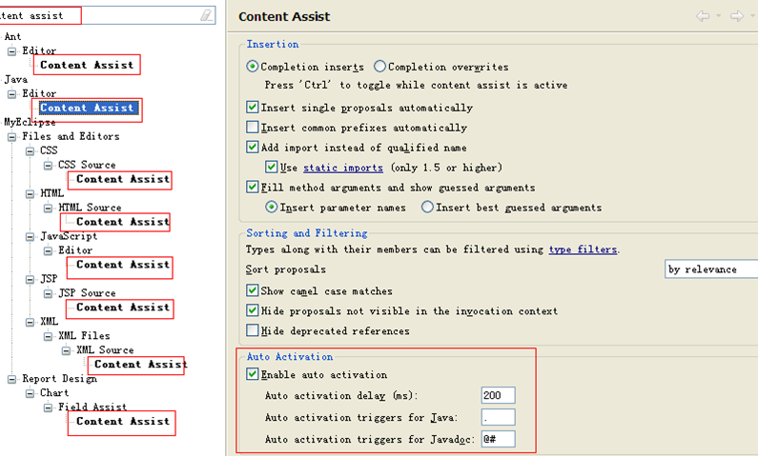
Task: Check Hide deprecated references
Action: pos(253,330)
